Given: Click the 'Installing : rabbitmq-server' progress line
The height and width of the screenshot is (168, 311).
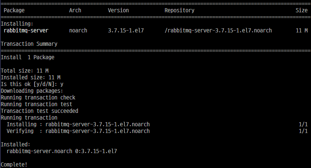Looking at the screenshot, I should pos(78,124).
